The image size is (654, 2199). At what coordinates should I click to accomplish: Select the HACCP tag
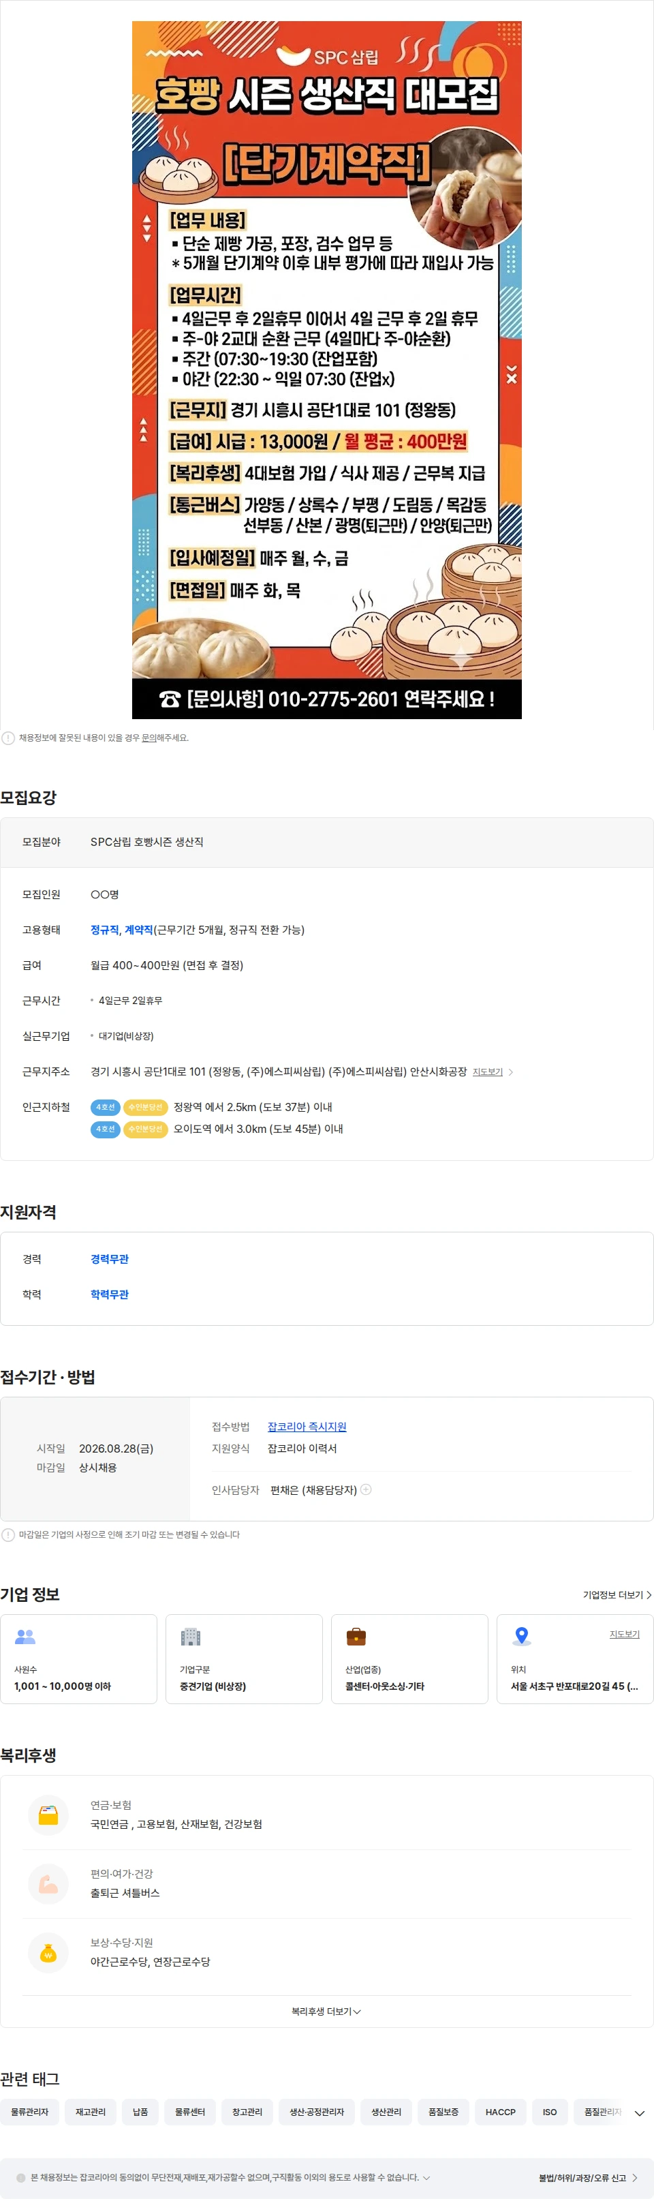(501, 2112)
